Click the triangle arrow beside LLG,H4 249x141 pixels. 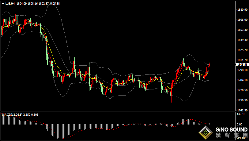click(x=3, y=4)
